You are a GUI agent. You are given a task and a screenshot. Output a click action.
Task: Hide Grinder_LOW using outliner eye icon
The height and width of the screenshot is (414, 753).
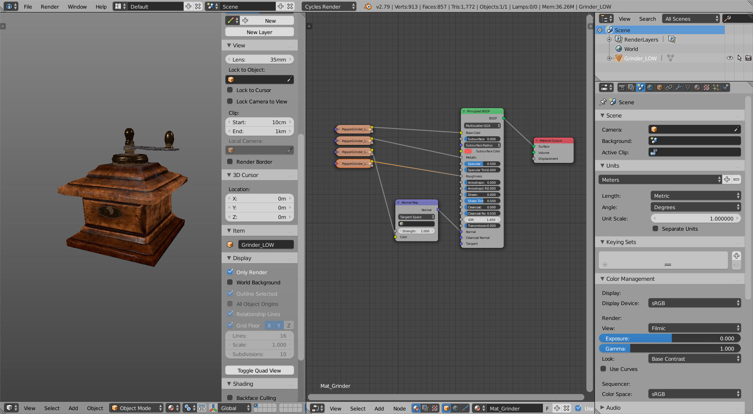click(729, 58)
